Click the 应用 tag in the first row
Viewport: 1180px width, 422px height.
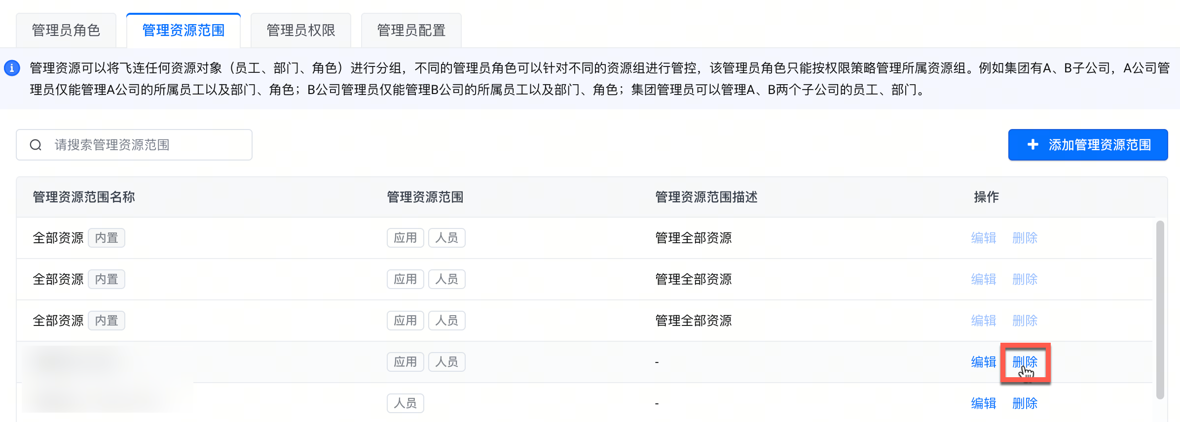(x=405, y=238)
